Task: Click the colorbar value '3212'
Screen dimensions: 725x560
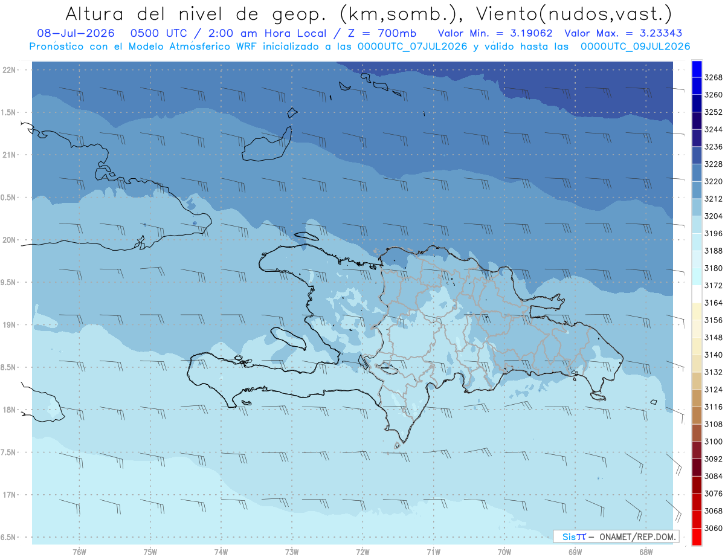Action: click(x=713, y=199)
